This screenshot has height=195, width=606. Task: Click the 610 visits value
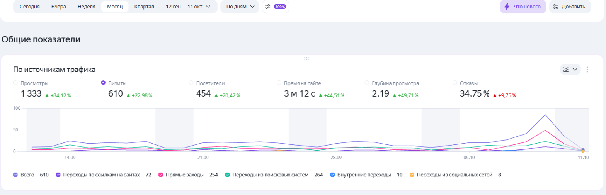tap(116, 94)
